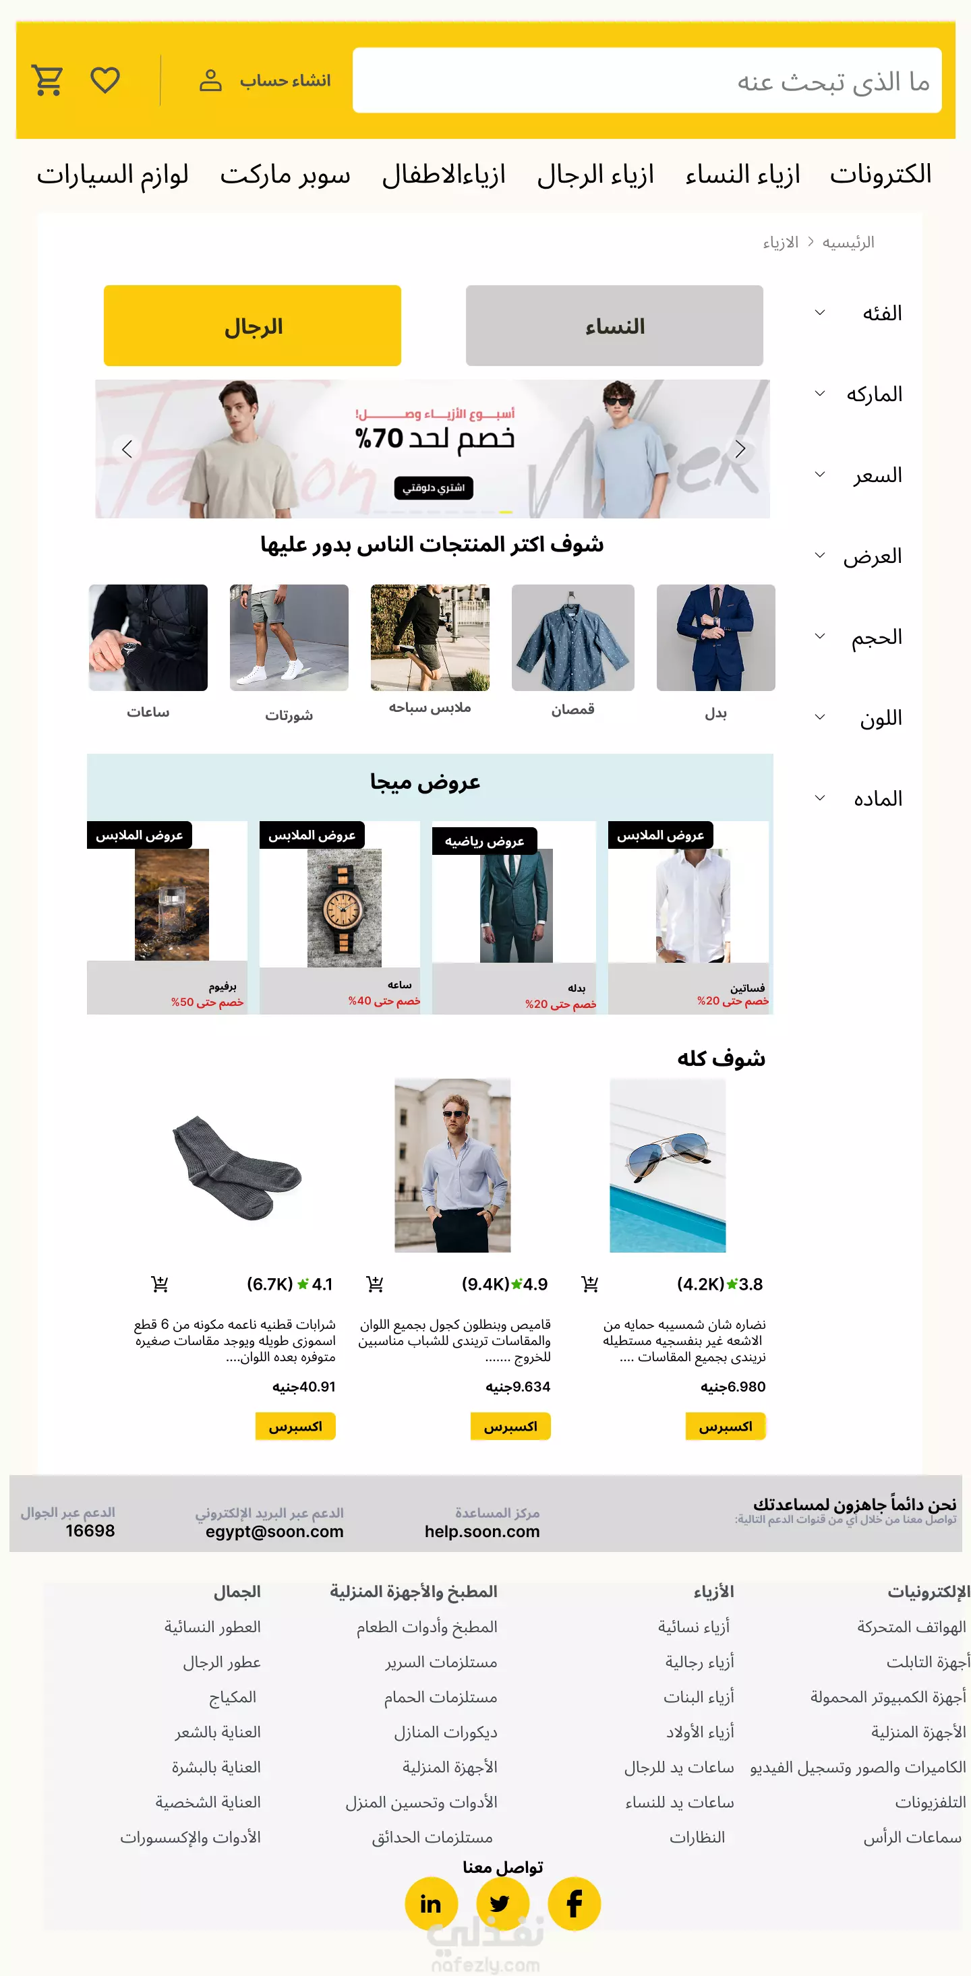971x1976 pixels.
Task: Go to next banner slide arrow
Action: point(740,449)
